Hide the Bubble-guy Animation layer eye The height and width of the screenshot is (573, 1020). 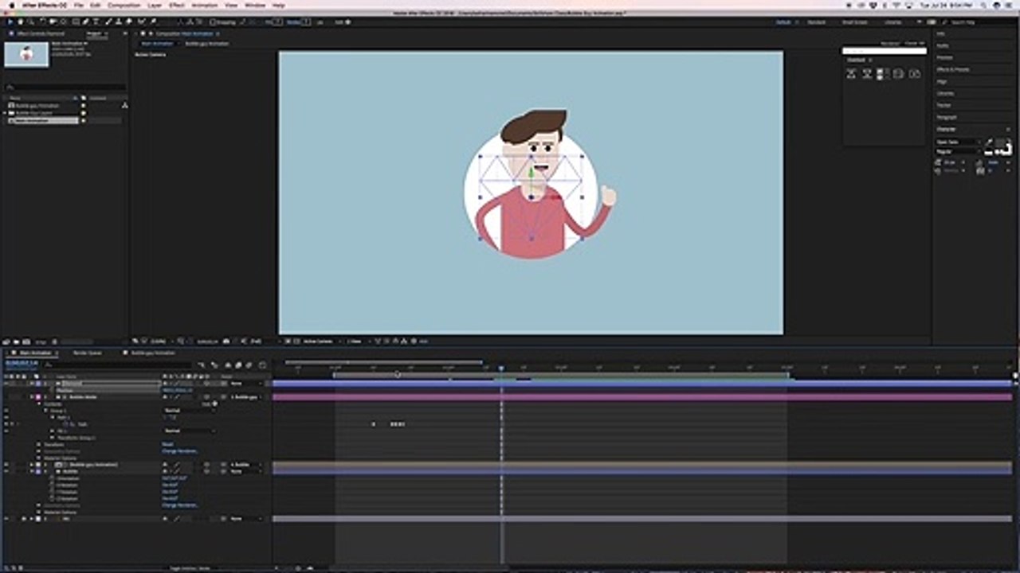(x=6, y=465)
